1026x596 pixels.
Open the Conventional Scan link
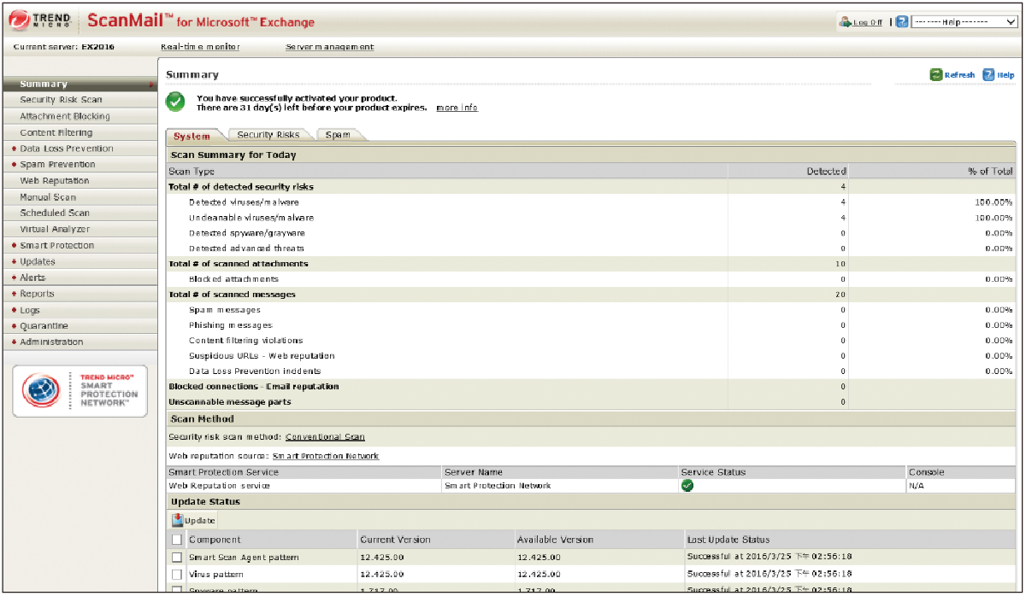(325, 437)
